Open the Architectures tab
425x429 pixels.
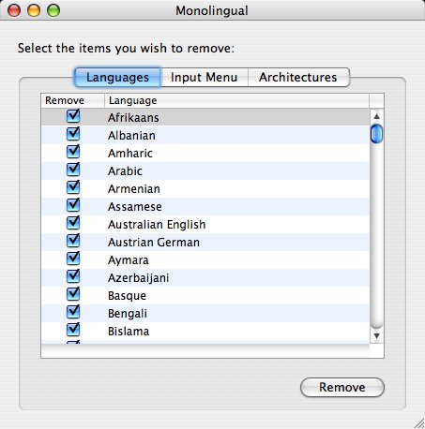(x=298, y=77)
